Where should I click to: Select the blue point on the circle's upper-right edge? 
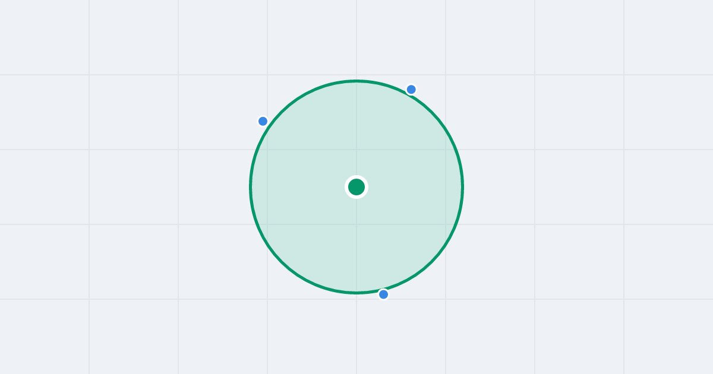click(411, 90)
